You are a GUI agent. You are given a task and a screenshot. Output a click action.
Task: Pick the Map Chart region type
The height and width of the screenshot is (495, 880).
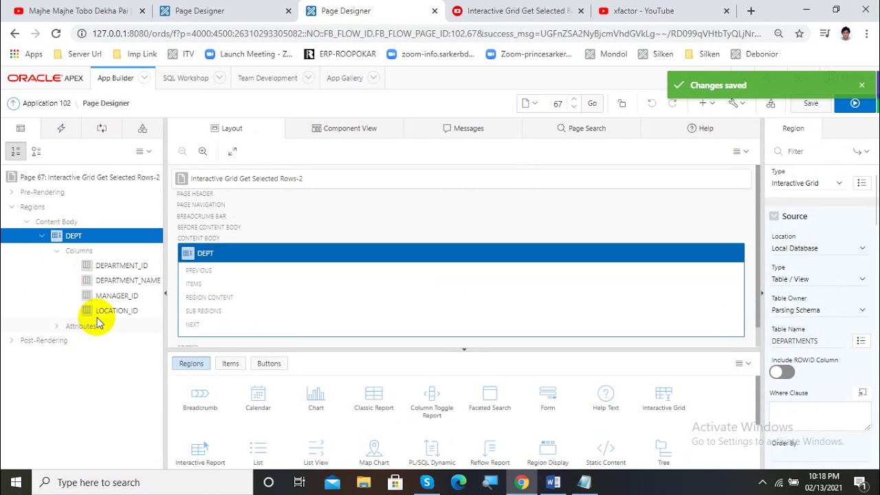coord(374,453)
